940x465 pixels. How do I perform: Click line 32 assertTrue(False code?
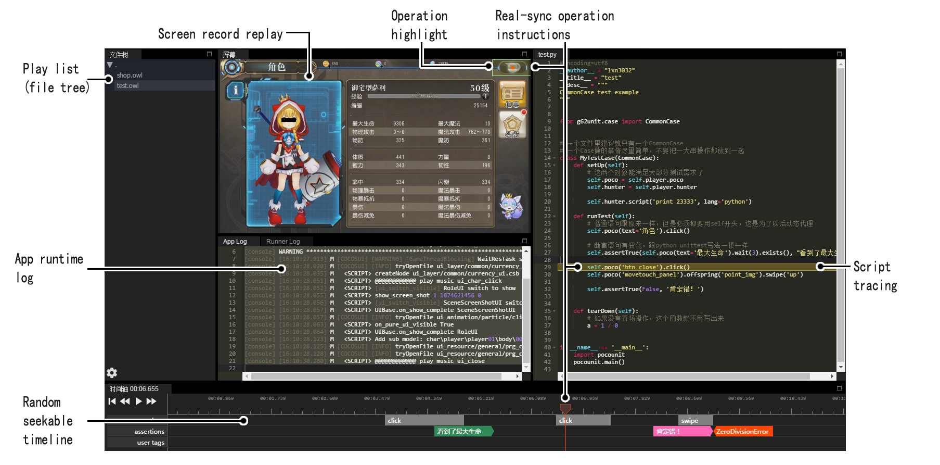[645, 289]
